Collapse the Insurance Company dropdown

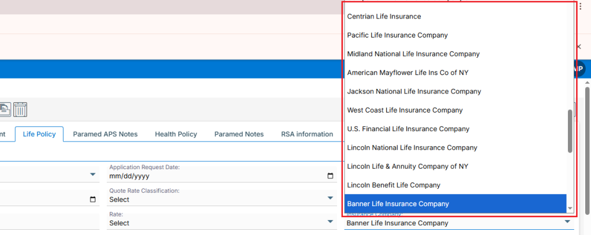tap(567, 223)
